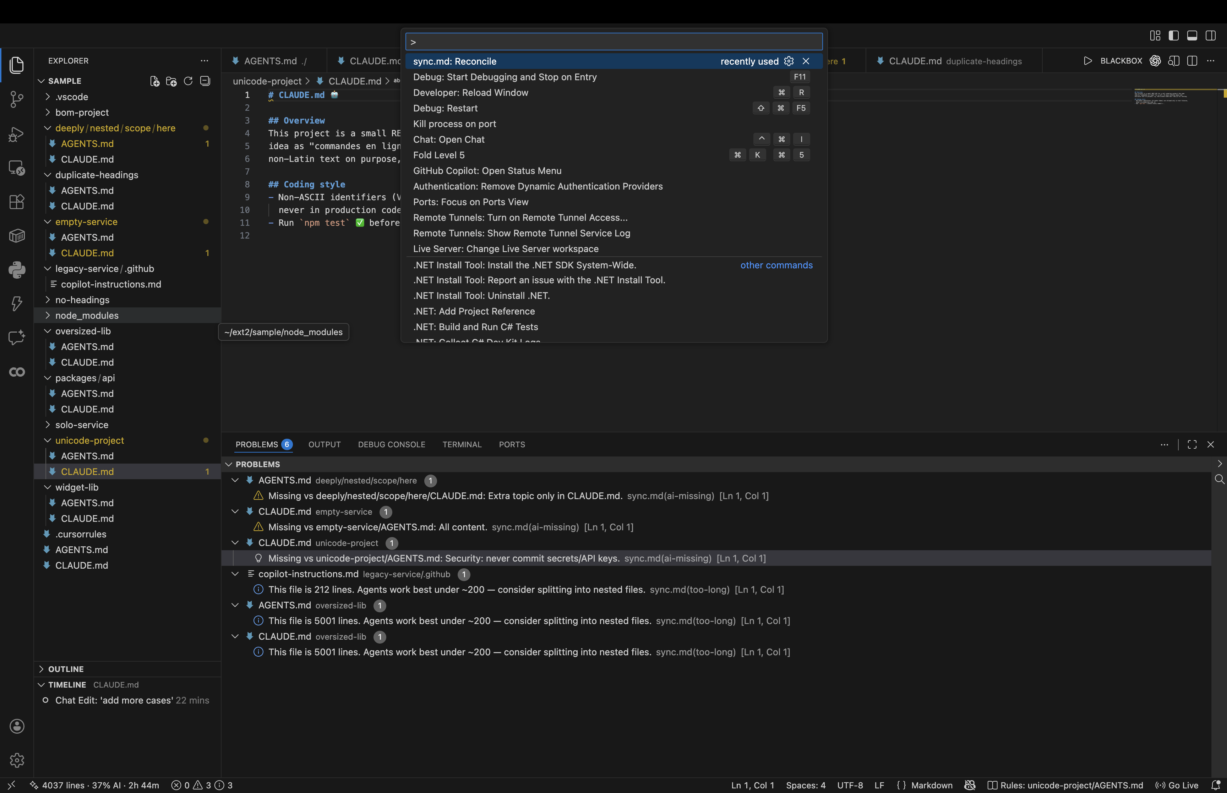This screenshot has height=793, width=1227.
Task: Open .cursorrules file in Explorer
Action: [81, 534]
